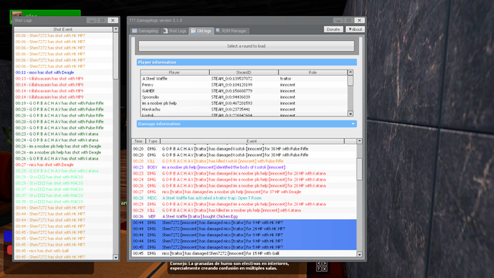This screenshot has width=494, height=278.
Task: Switch to the Damagelog tab
Action: coord(145,31)
